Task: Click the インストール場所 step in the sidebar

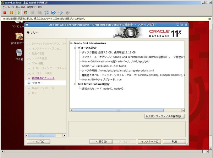Action: click(x=42, y=73)
